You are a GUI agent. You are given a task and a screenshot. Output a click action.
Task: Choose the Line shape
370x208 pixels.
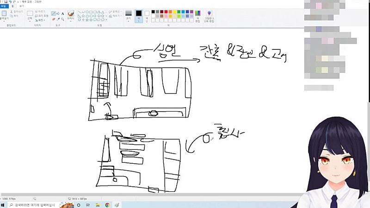[79, 12]
